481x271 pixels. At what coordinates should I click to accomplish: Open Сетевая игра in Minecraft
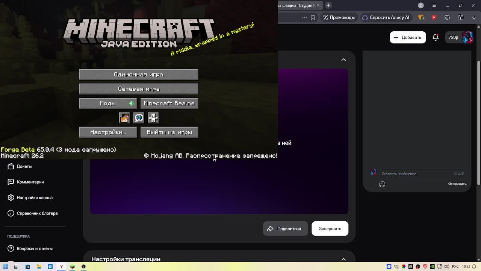click(139, 89)
